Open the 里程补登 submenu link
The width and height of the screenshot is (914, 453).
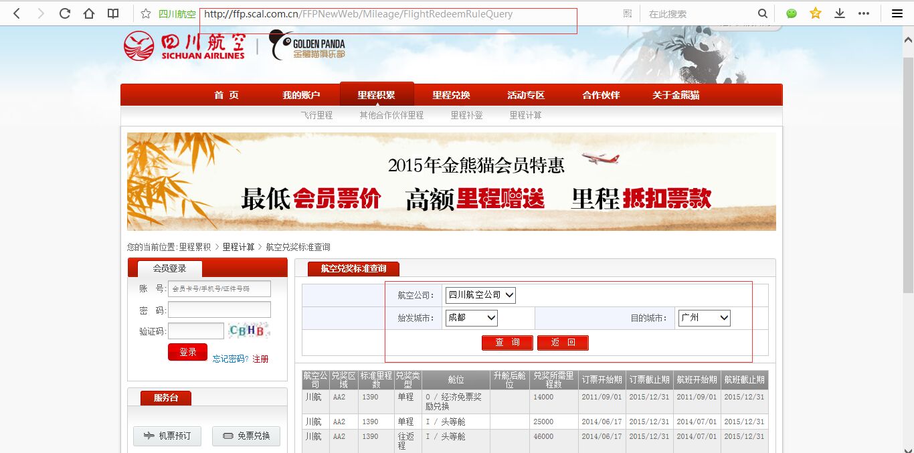[x=466, y=115]
